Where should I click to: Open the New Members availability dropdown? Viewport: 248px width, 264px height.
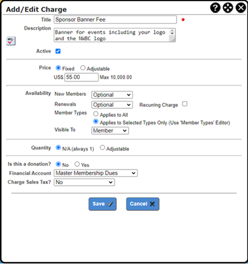pyautogui.click(x=112, y=95)
